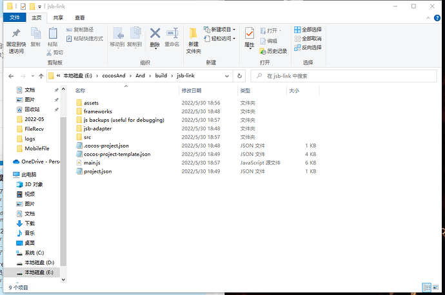The height and width of the screenshot is (295, 445).
Task: Switch to the Share (共享) tab
Action: pyautogui.click(x=58, y=17)
